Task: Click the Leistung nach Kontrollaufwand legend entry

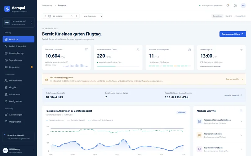Action: (100, 120)
